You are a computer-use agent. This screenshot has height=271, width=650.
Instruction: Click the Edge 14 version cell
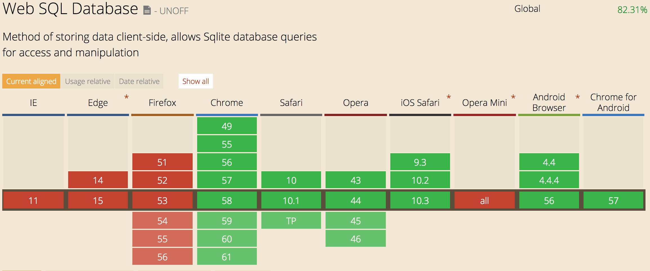pyautogui.click(x=98, y=180)
